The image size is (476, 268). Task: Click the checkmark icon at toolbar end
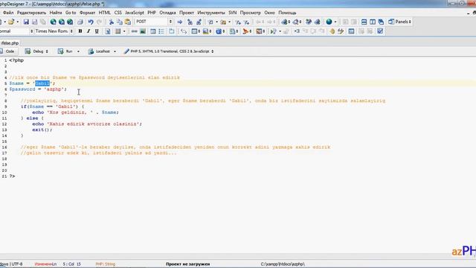[380, 31]
